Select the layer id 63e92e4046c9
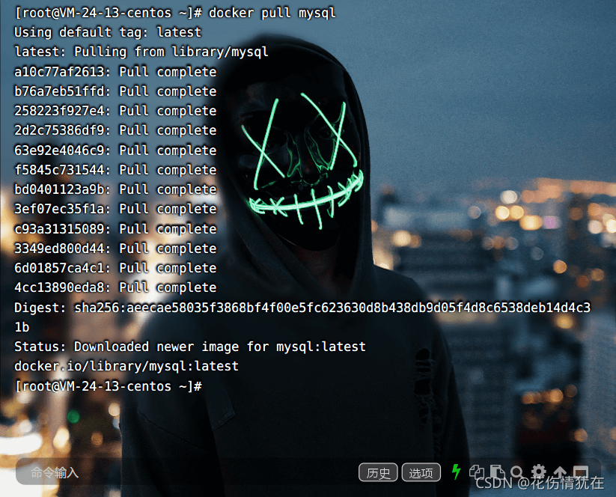Viewport: 616px width, 497px height. click(59, 150)
